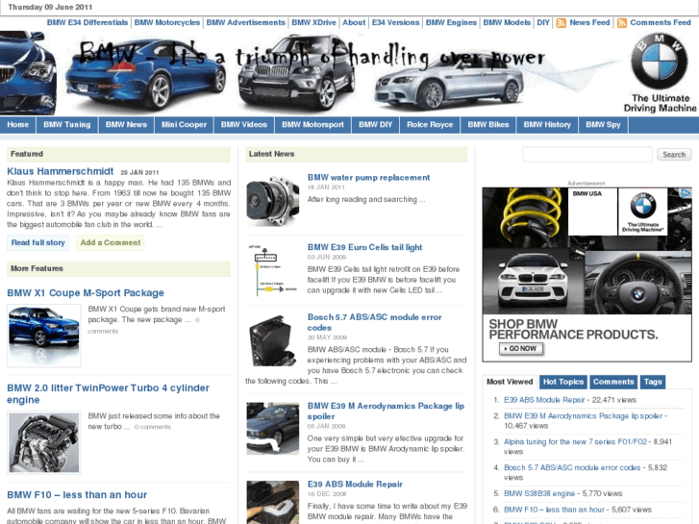Open Bosch 5.7 ABS/ASC module error codes article
This screenshot has width=699, height=524.
[x=374, y=322]
